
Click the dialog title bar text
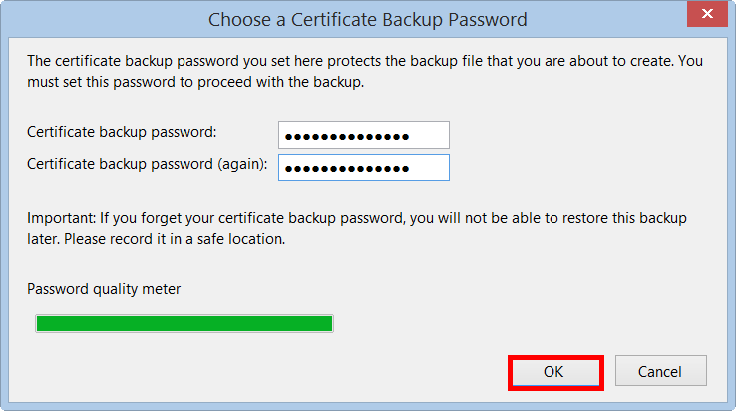click(367, 19)
